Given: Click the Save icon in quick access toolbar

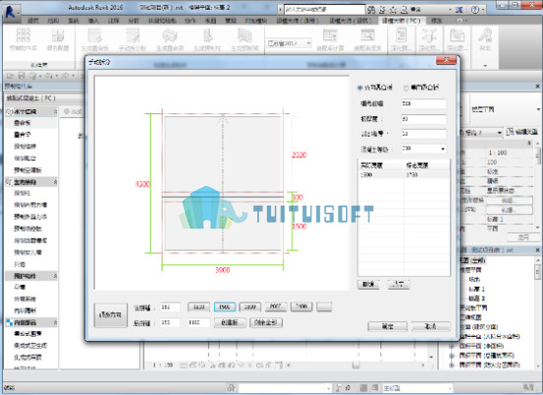Looking at the screenshot, I should [x=22, y=76].
